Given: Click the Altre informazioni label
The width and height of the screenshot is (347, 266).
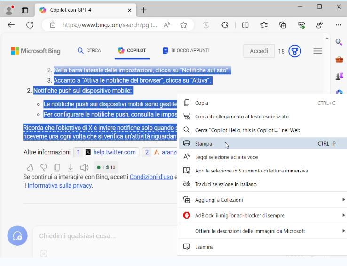Looking at the screenshot, I should tap(47, 152).
